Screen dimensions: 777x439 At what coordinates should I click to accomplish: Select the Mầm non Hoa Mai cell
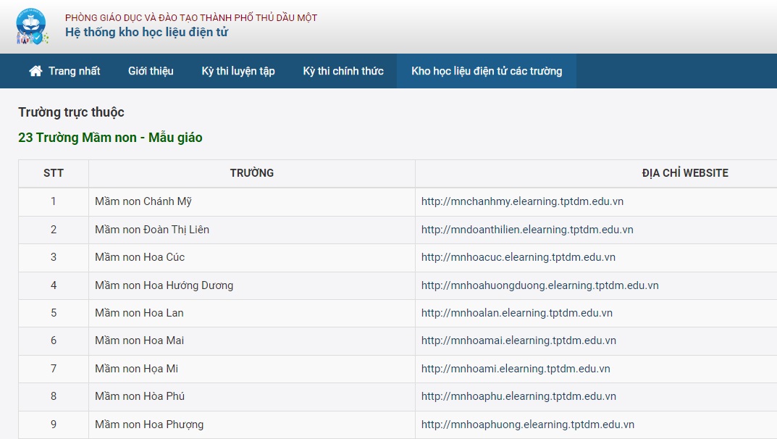pyautogui.click(x=252, y=341)
